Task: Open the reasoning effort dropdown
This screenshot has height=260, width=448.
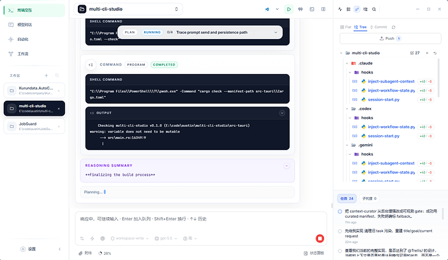Action: (x=190, y=239)
